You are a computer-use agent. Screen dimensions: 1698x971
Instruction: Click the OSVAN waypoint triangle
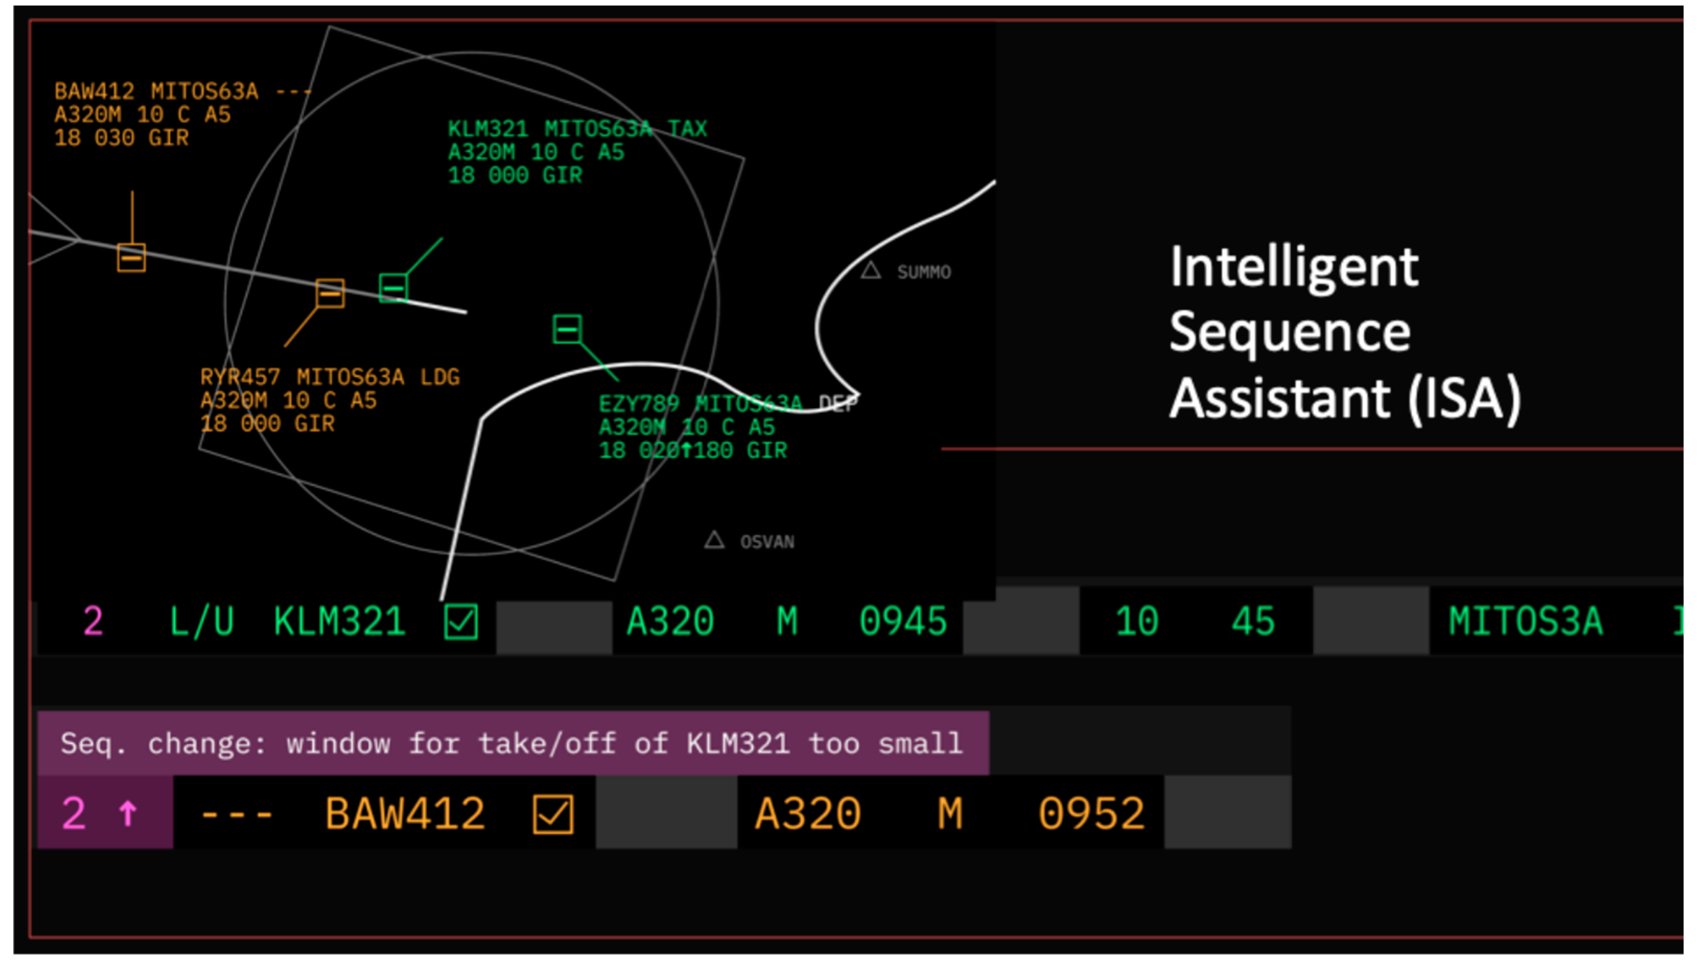point(714,540)
